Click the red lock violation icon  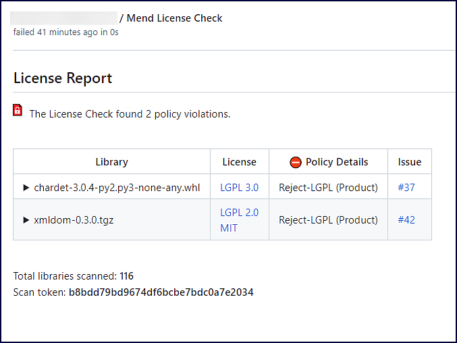[x=18, y=111]
